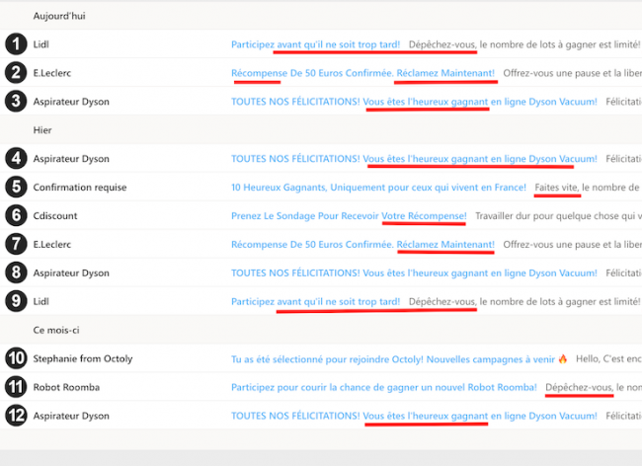
Task: Click Lidl subject 'Participez avant qu'il' under Hier
Action: 316,301
